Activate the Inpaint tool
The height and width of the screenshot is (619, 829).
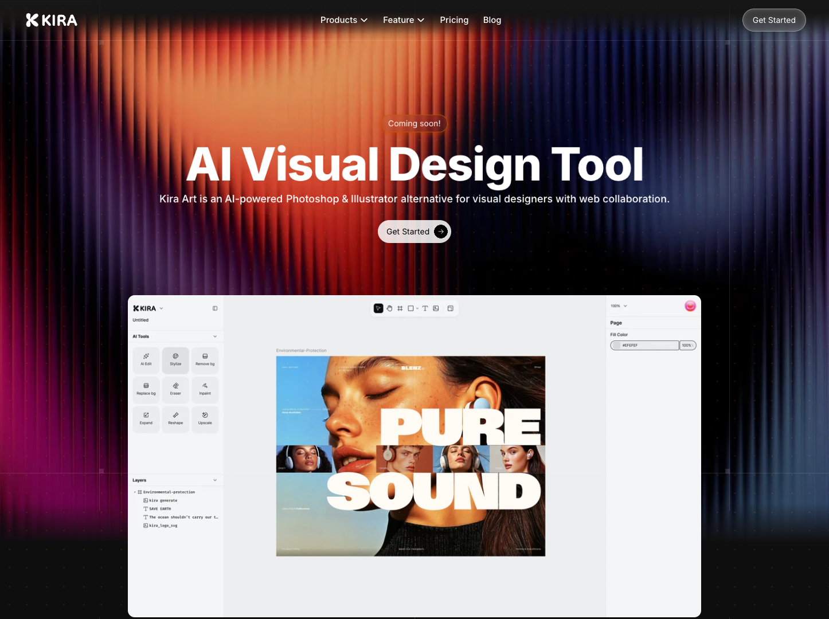tap(205, 389)
